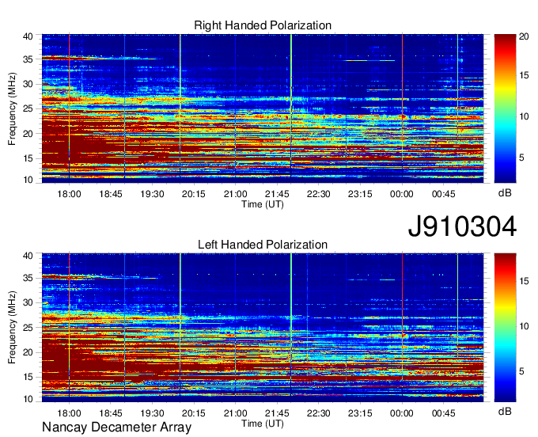The height and width of the screenshot is (437, 538).
Task: Click the 18:00 tick of the Left Handed plot
Action: click(x=69, y=413)
